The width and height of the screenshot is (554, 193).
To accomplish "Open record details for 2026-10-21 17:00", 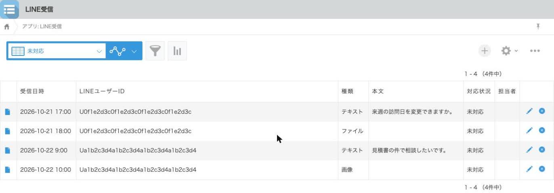I will pos(7,112).
